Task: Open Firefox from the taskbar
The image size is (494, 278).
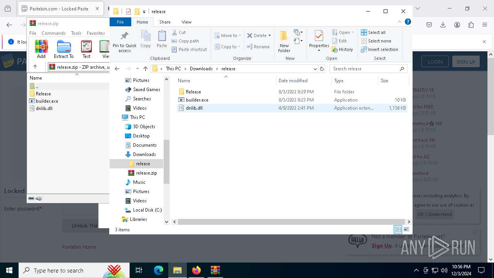Action: pyautogui.click(x=196, y=270)
